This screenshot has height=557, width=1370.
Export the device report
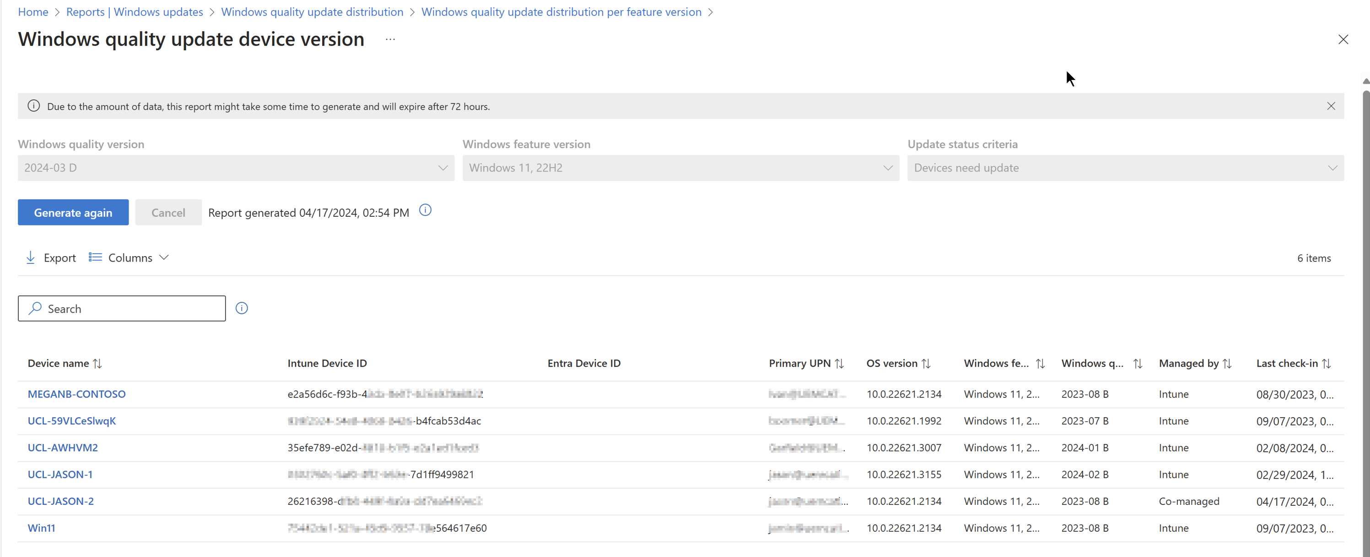pyautogui.click(x=51, y=258)
